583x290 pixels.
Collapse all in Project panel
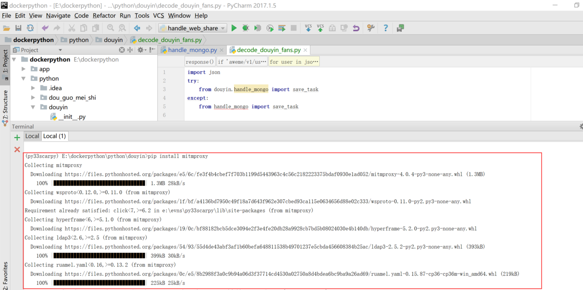click(130, 50)
